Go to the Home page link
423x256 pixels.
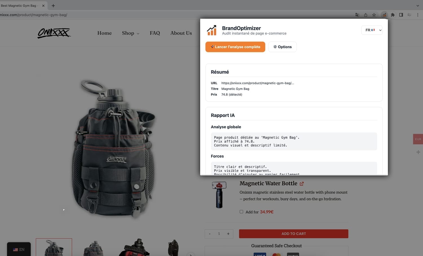(x=104, y=33)
